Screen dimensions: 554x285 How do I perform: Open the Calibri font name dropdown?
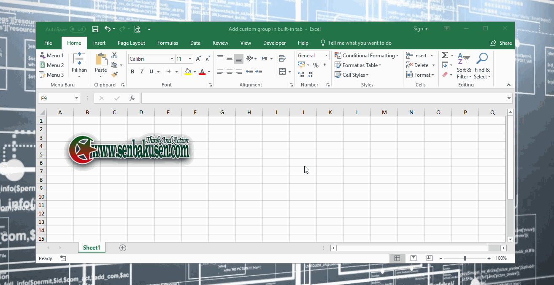click(x=172, y=59)
